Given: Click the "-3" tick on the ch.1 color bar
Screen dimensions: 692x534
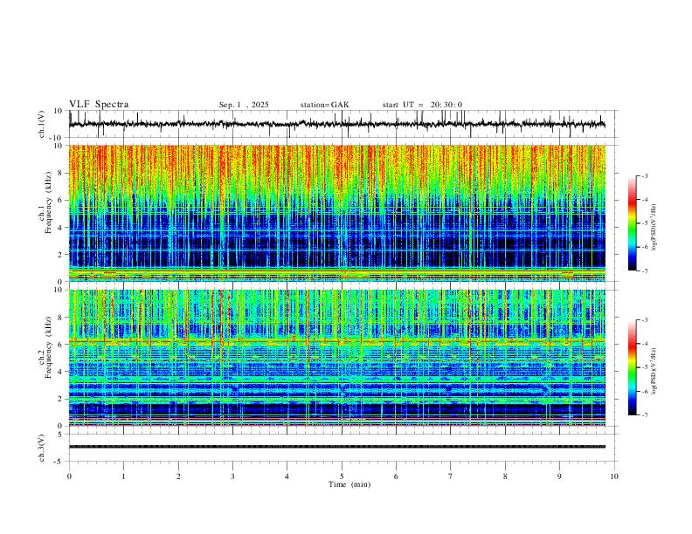Looking at the screenshot, I should click(x=644, y=175).
